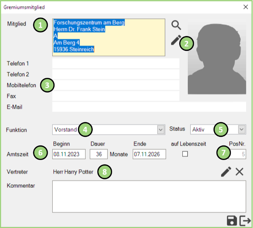Click inside the Kommentar text box
This screenshot has width=253, height=228.
149,197
